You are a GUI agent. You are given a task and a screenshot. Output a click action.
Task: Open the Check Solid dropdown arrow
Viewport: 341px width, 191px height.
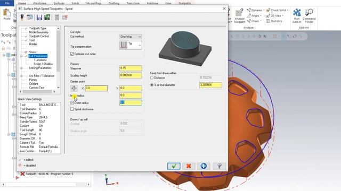pos(288,10)
